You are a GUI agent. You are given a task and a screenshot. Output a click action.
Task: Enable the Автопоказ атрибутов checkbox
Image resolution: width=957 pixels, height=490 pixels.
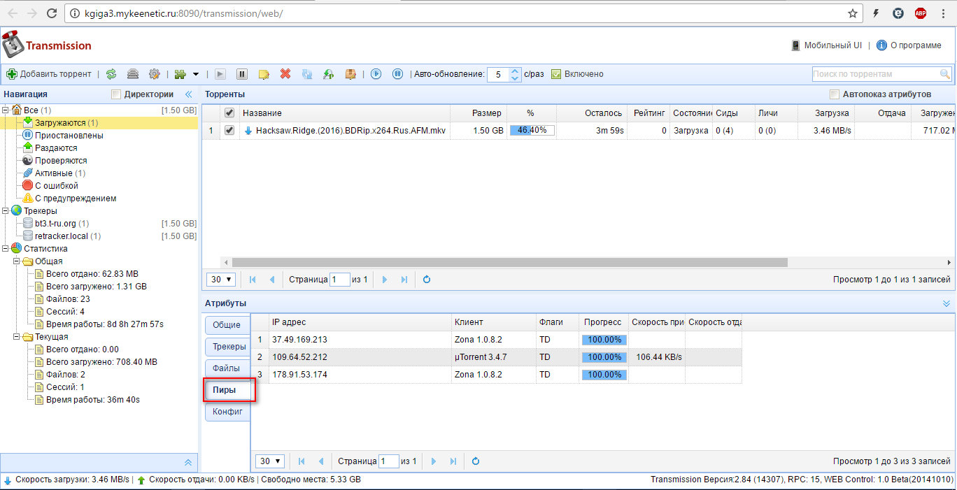(x=834, y=94)
